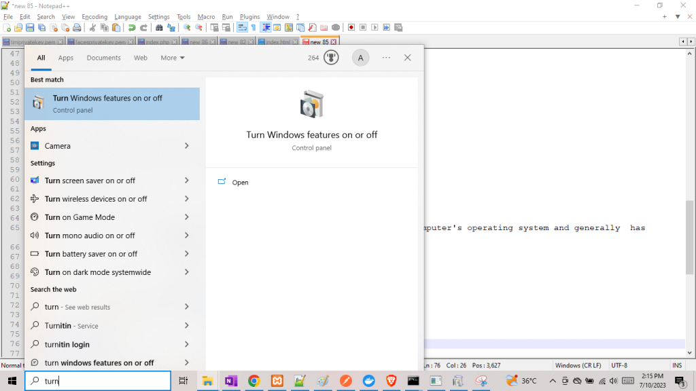Open Google Chrome from the taskbar
This screenshot has width=696, height=391.
coord(254,381)
